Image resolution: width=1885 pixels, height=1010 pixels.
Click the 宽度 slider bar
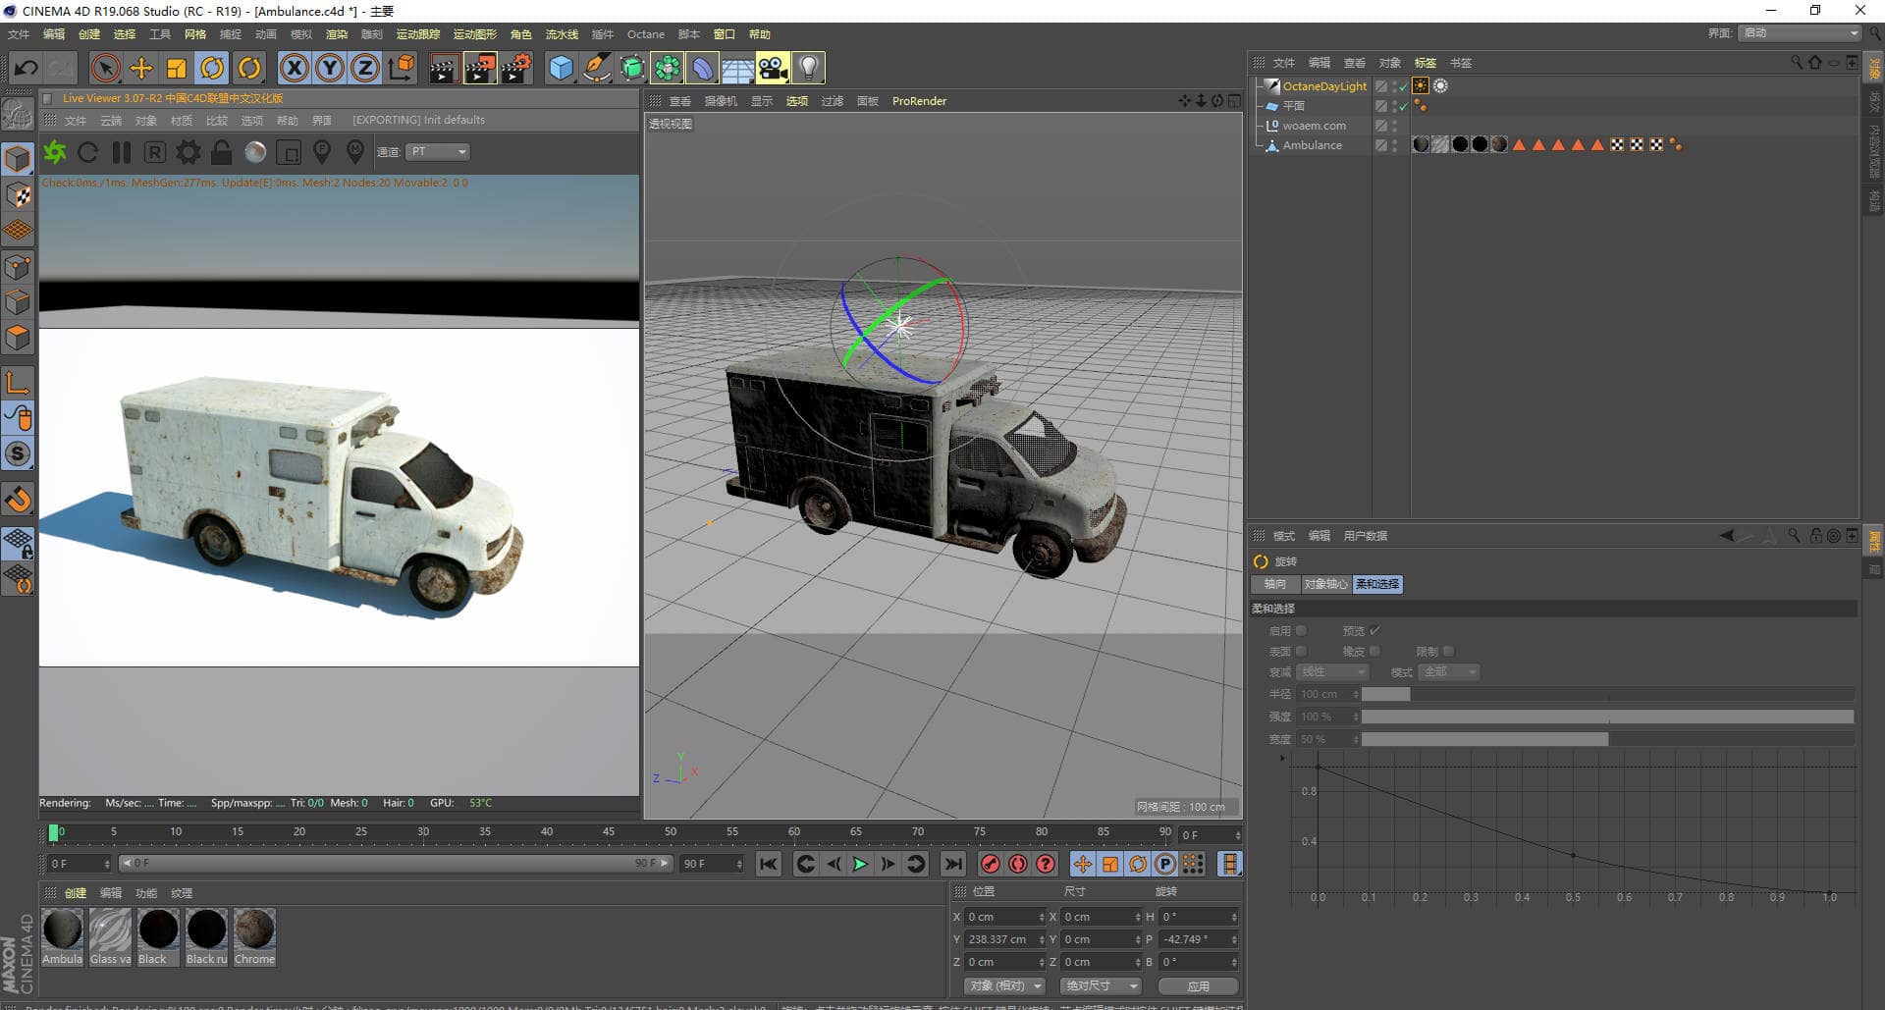[x=1607, y=739]
